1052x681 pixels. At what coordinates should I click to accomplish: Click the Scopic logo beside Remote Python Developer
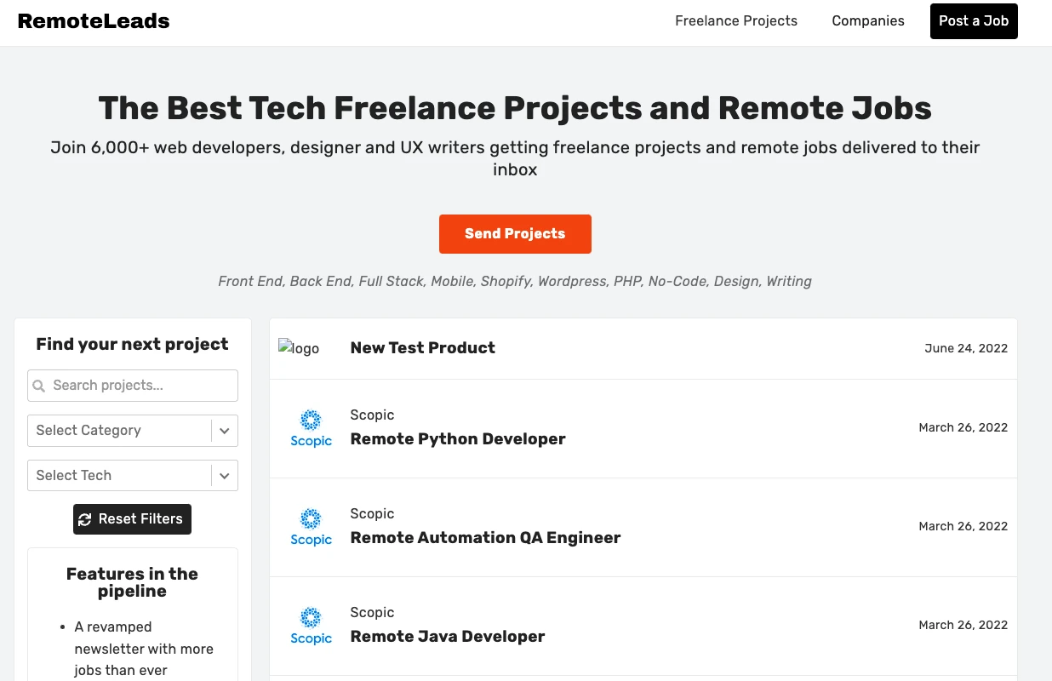(311, 428)
